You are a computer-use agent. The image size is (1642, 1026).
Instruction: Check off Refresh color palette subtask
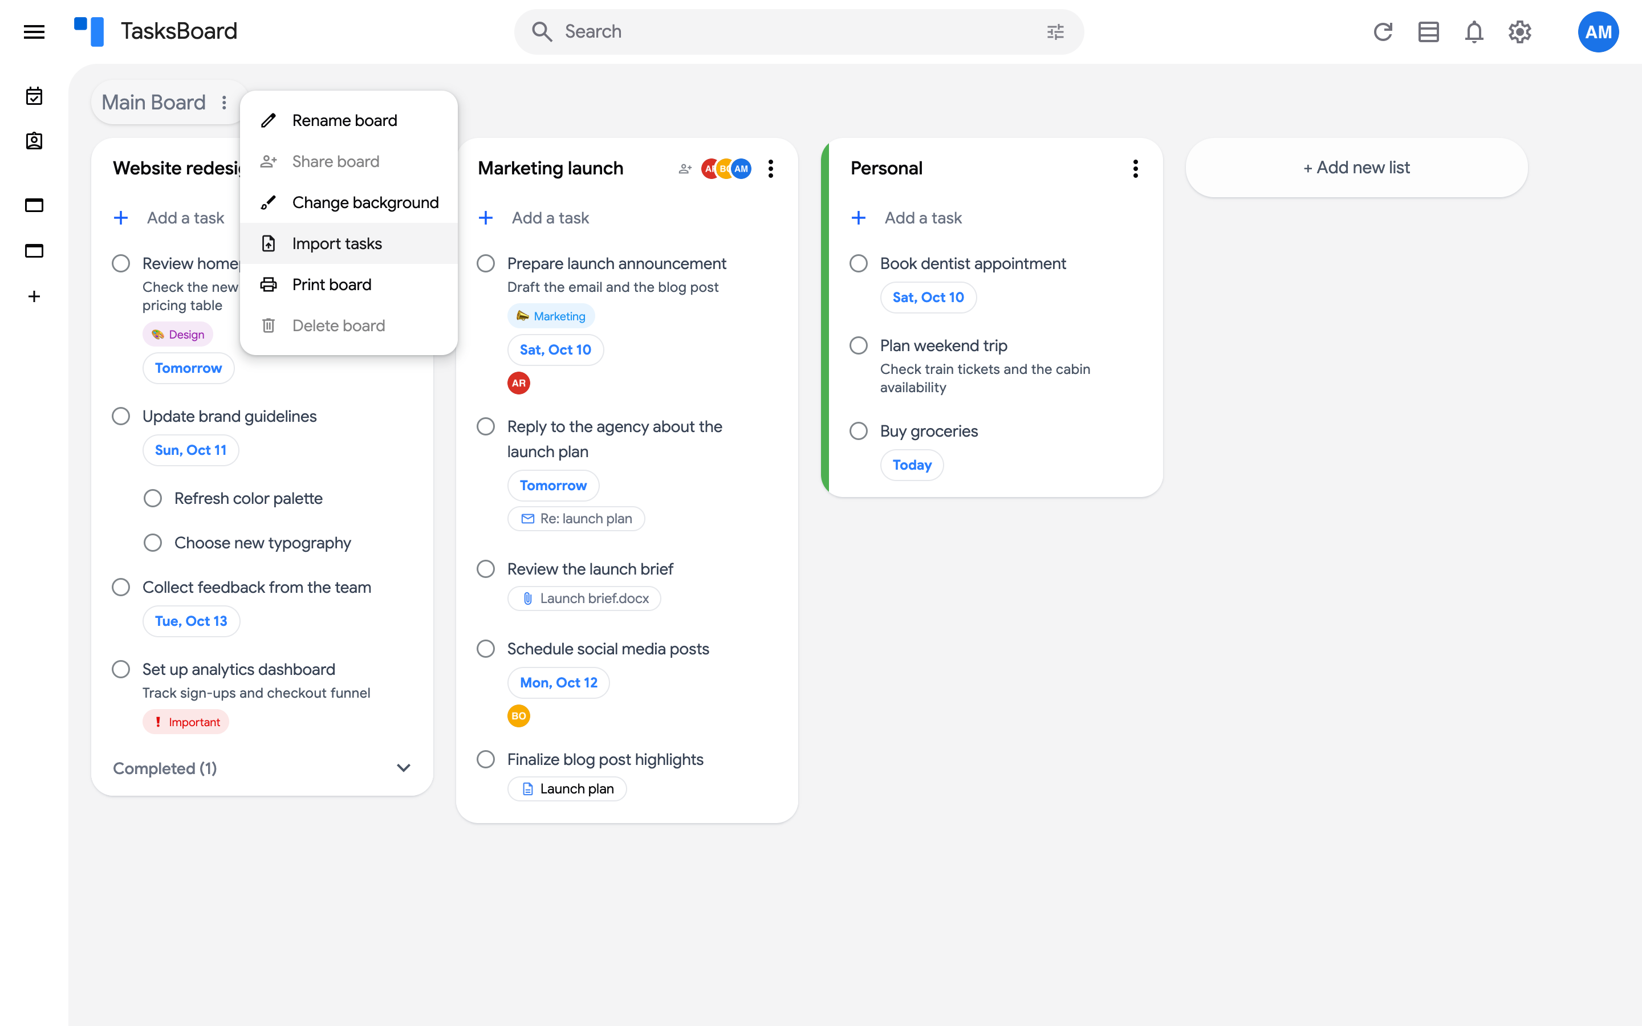pyautogui.click(x=153, y=498)
